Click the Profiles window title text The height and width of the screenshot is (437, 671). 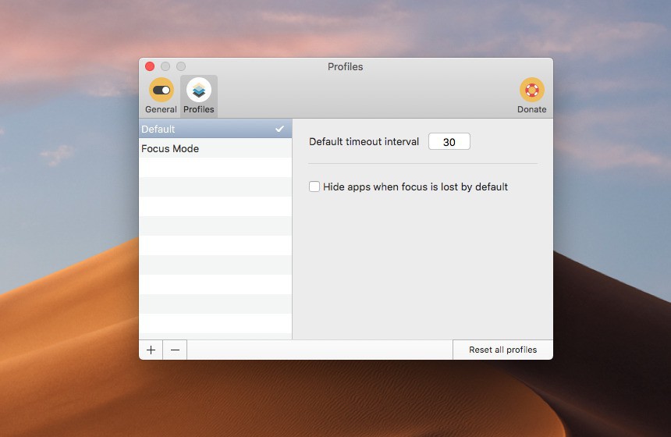click(346, 67)
